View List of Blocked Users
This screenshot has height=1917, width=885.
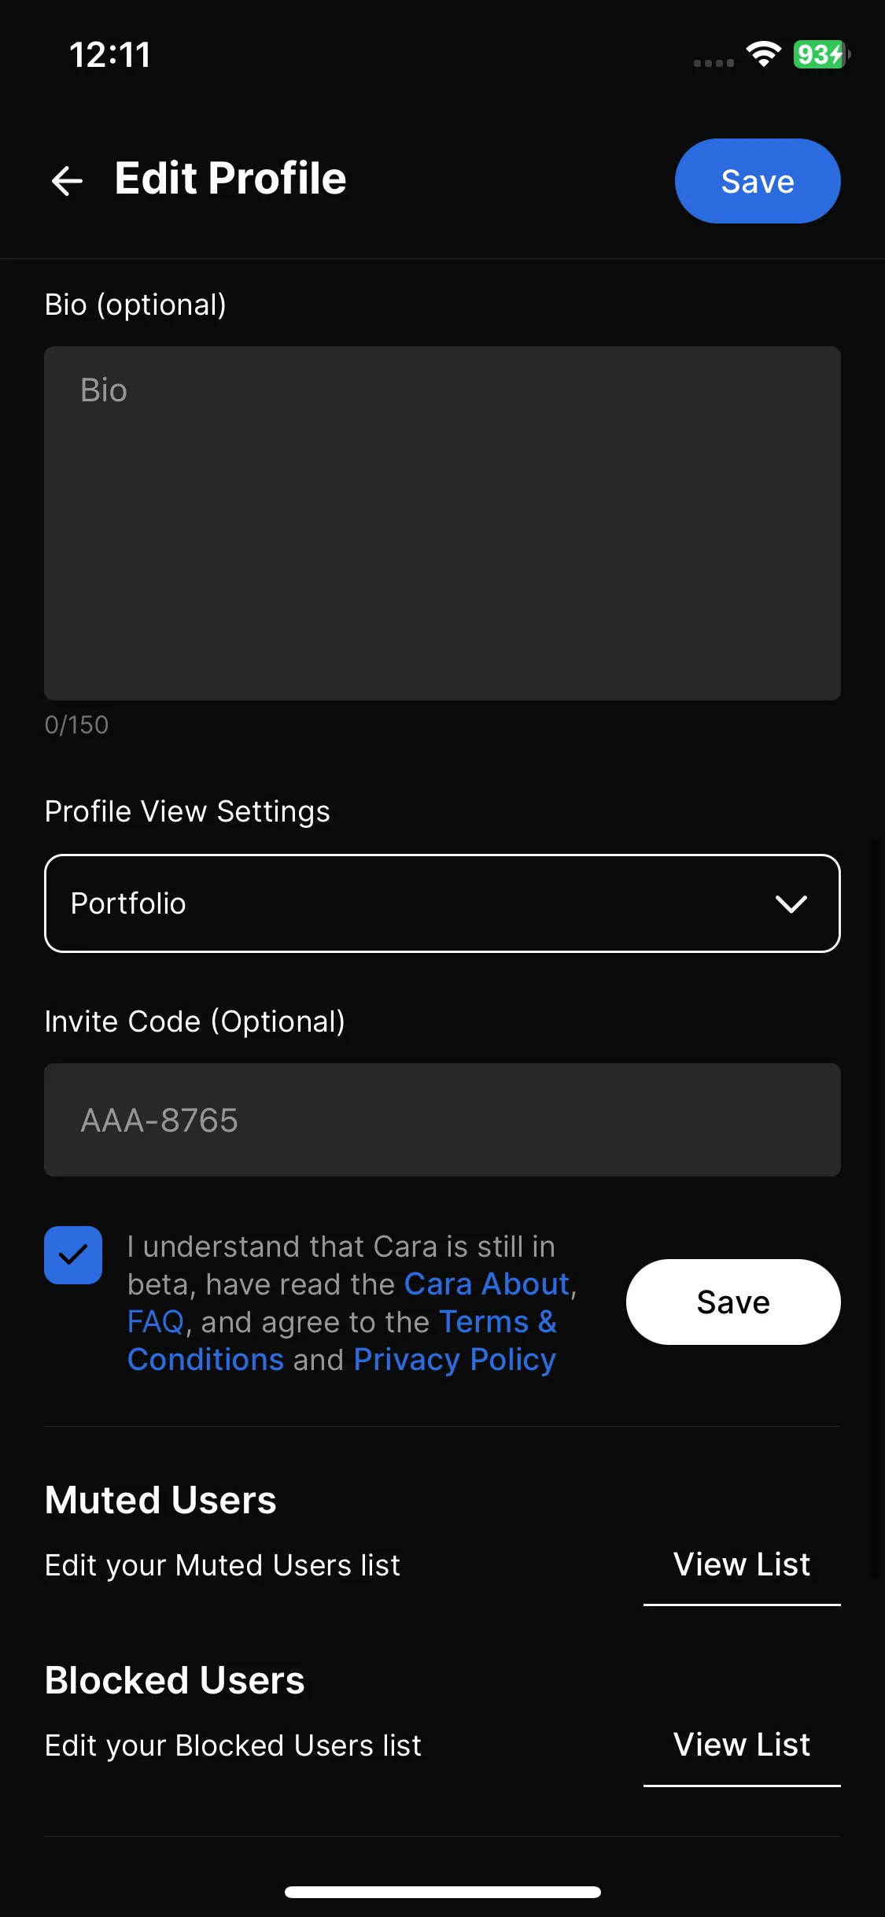(x=742, y=1745)
